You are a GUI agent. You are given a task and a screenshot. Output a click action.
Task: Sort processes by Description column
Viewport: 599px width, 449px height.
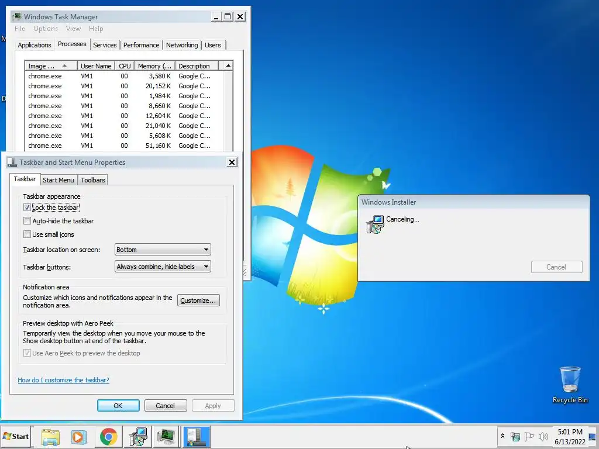197,65
